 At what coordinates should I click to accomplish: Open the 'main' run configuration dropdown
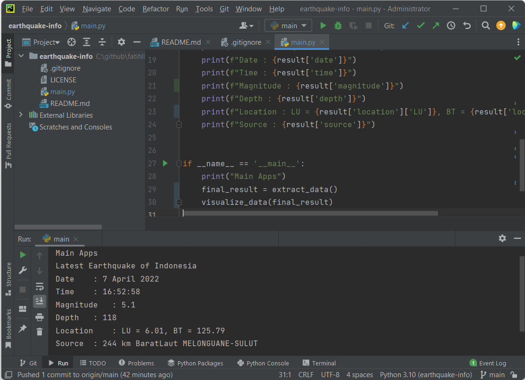pos(288,25)
